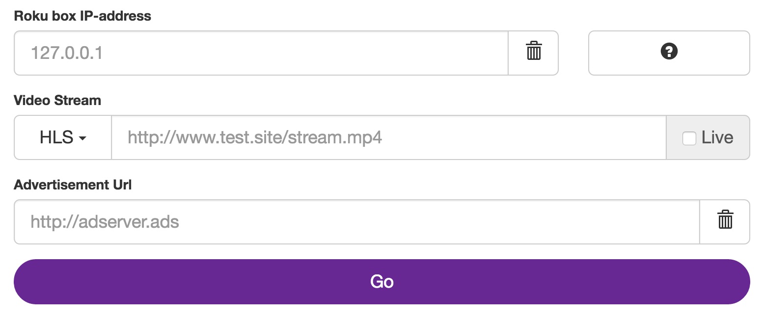Click into the Video Stream URL field
The height and width of the screenshot is (322, 764).
click(389, 137)
